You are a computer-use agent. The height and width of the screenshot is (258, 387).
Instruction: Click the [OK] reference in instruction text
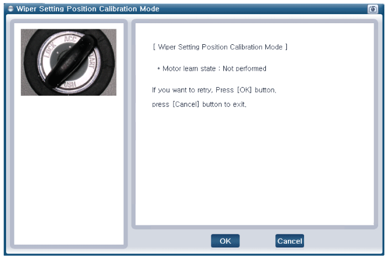point(244,89)
